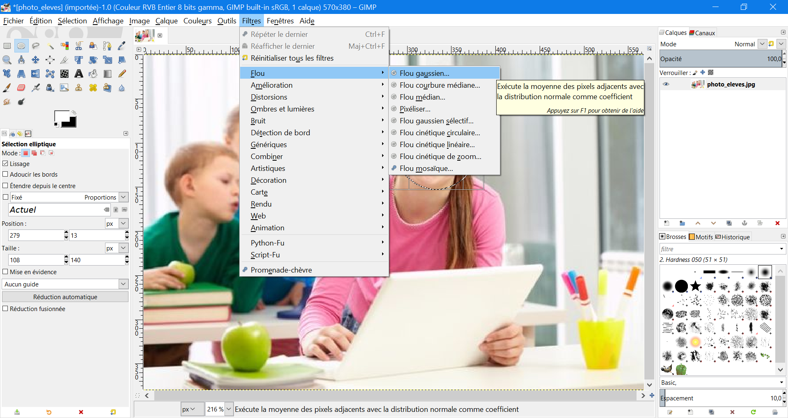The image size is (788, 418).
Task: Select the Move tool icon
Action: (36, 60)
